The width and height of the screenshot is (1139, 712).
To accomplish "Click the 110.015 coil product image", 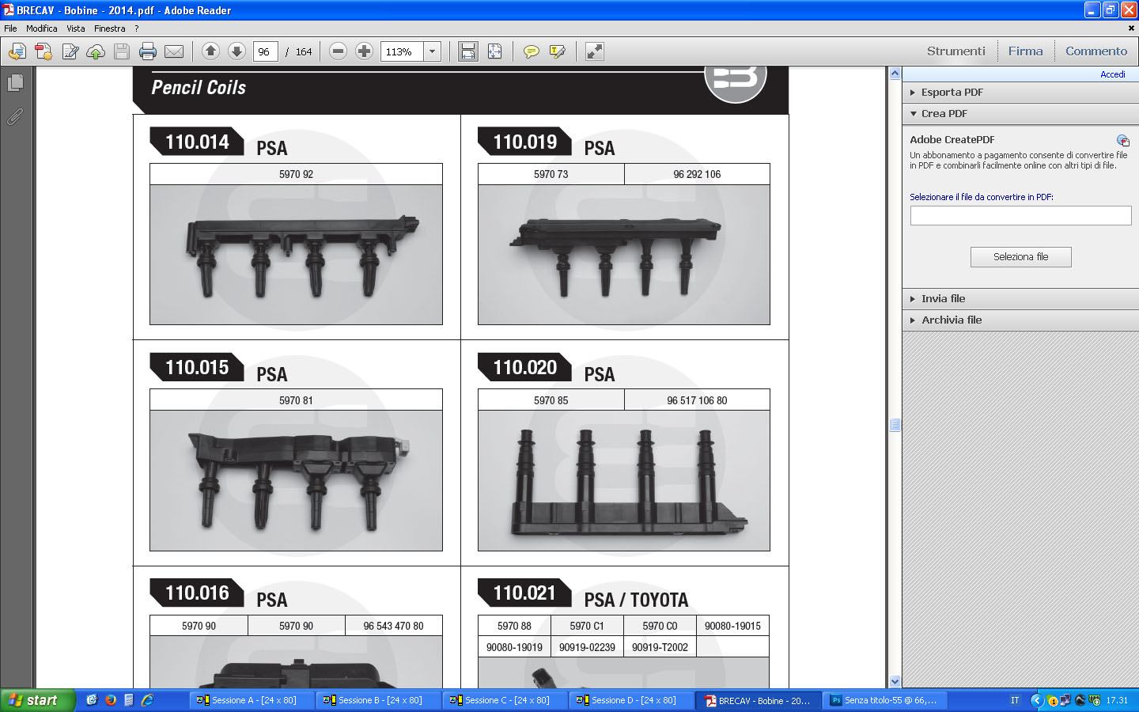I will click(x=296, y=480).
